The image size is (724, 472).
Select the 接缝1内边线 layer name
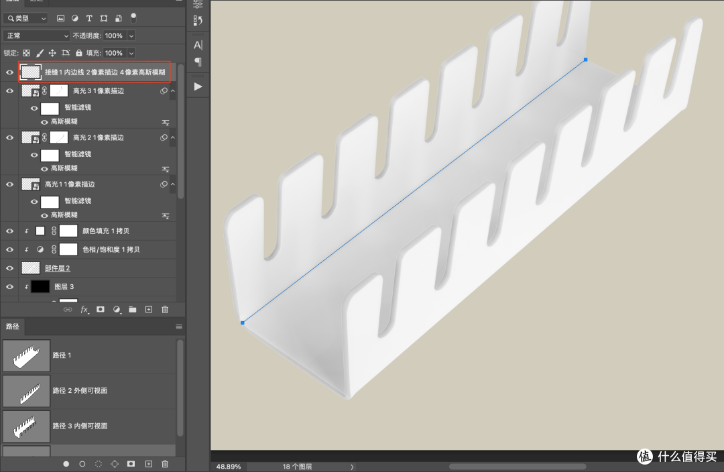click(x=105, y=72)
